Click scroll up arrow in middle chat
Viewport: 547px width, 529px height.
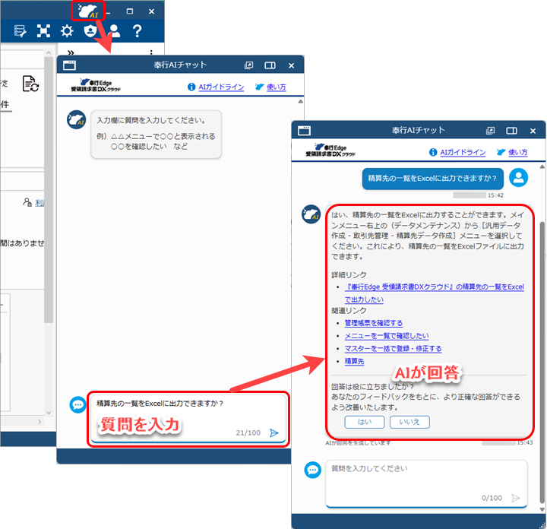(x=300, y=102)
